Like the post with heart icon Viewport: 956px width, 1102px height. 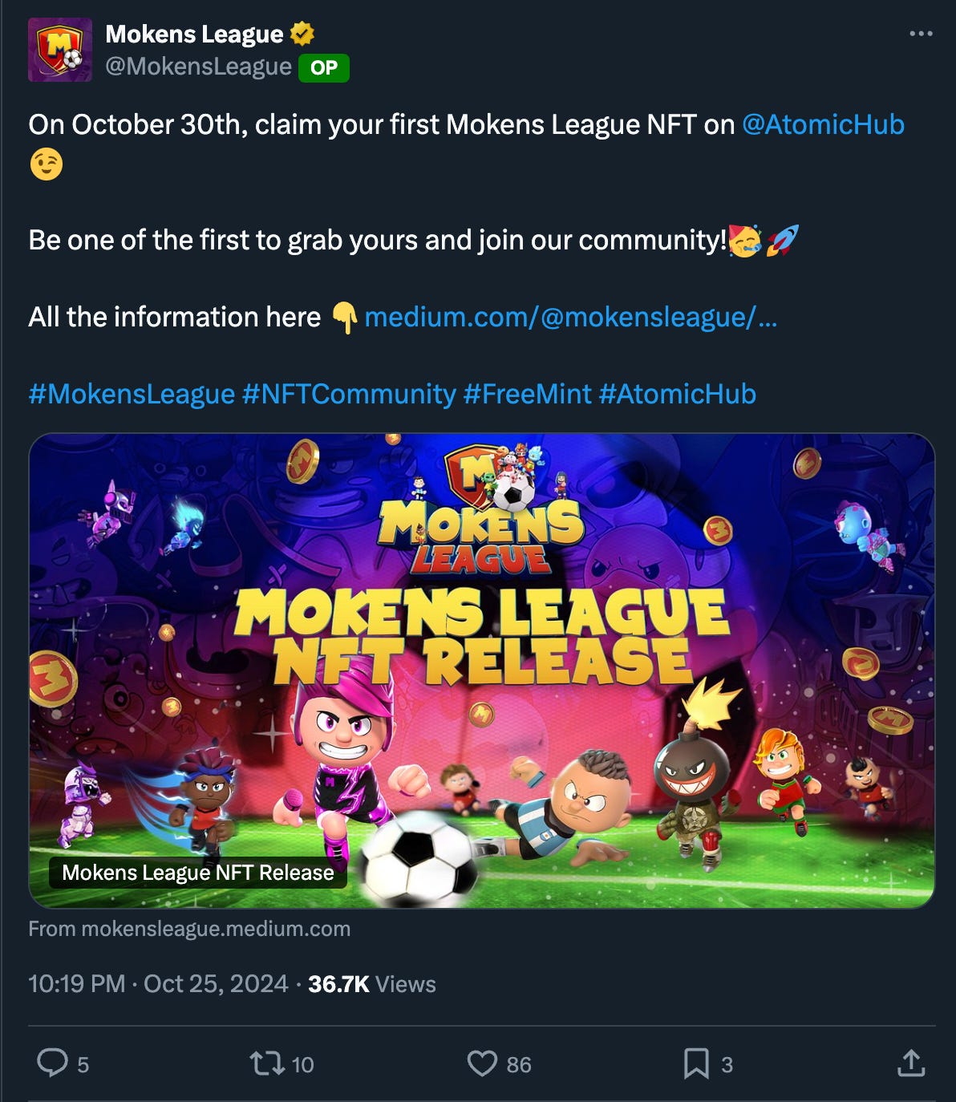click(482, 1064)
